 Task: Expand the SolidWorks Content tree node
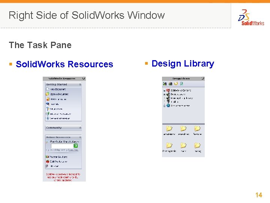pos(165,91)
